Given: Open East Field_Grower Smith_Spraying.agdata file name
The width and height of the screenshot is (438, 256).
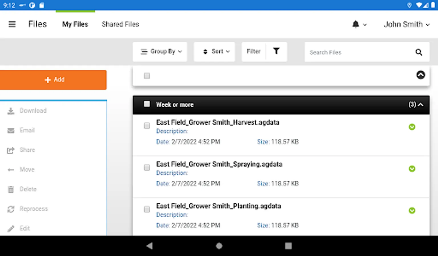Looking at the screenshot, I should click(x=219, y=164).
